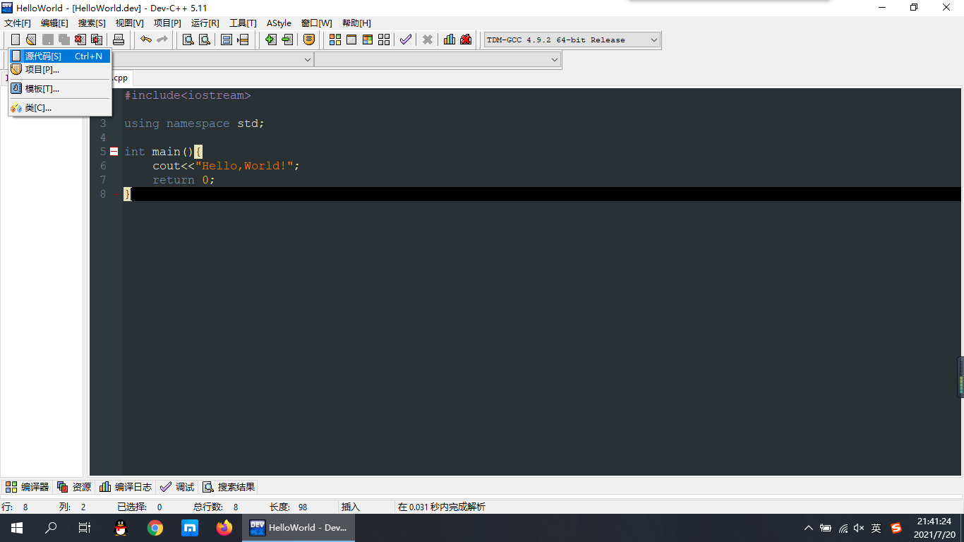Viewport: 964px width, 542px height.
Task: Click the Print toolbar icon
Action: (119, 40)
